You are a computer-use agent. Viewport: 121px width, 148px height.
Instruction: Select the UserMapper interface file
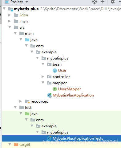pos(70,89)
